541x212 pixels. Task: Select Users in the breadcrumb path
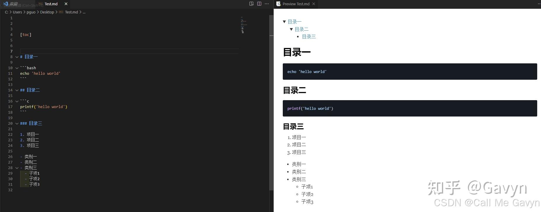(17, 12)
